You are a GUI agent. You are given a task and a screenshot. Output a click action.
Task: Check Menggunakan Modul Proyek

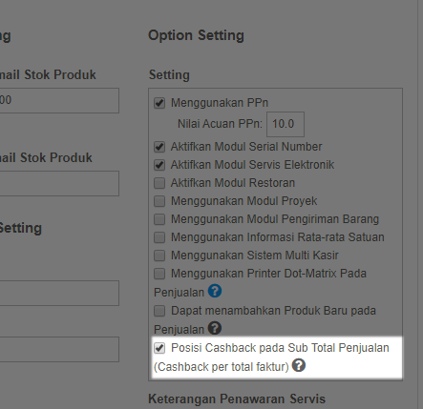pos(159,201)
